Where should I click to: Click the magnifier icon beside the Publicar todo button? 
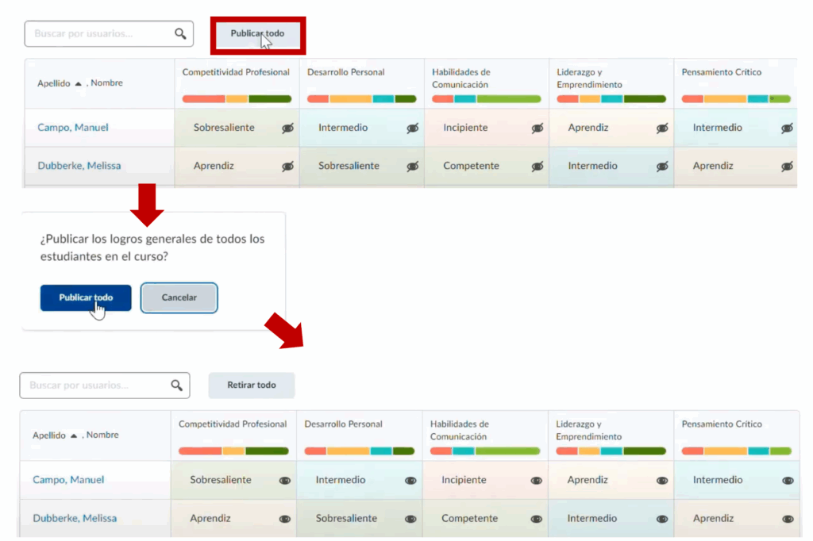[x=180, y=33]
